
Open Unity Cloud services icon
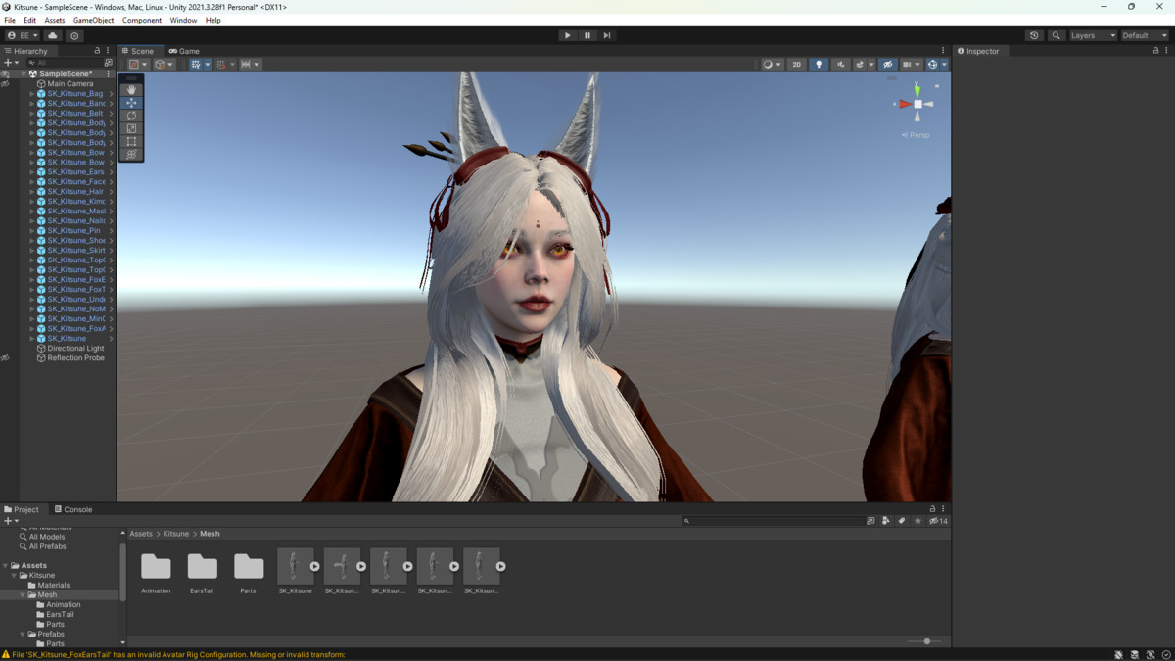(x=53, y=35)
